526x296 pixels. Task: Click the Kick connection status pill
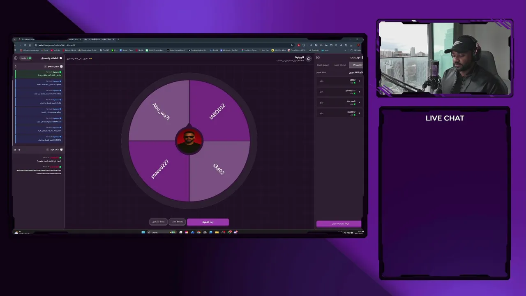[26, 58]
